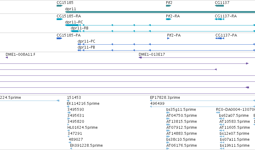Select the 151453 EST label
This screenshot has height=150, width=255.
pyautogui.click(x=74, y=98)
